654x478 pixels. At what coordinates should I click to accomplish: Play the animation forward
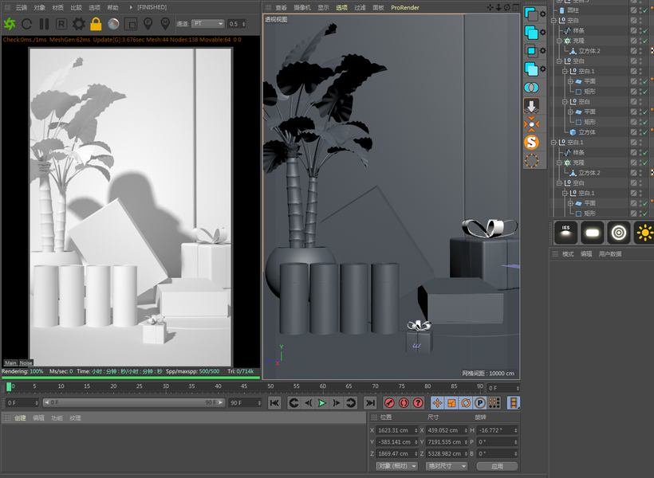click(322, 403)
